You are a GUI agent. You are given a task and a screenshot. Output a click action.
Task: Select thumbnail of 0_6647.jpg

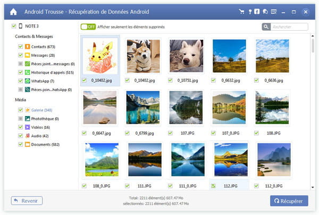coord(100,107)
